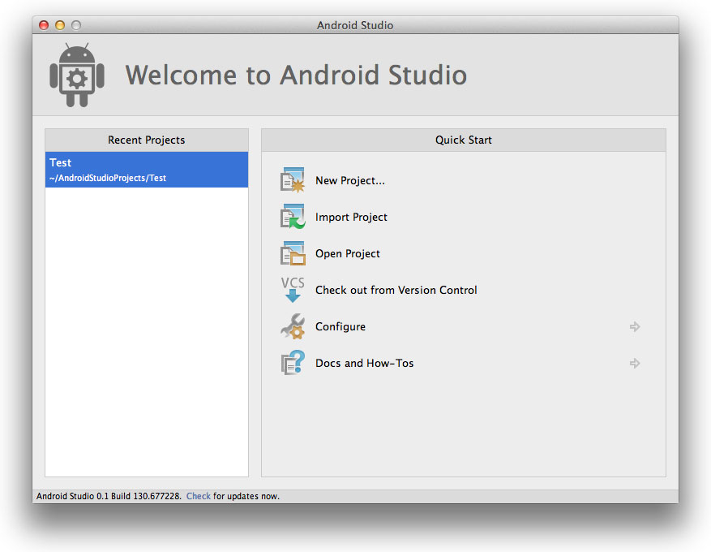Start a New Project
The height and width of the screenshot is (552, 711).
pos(350,181)
